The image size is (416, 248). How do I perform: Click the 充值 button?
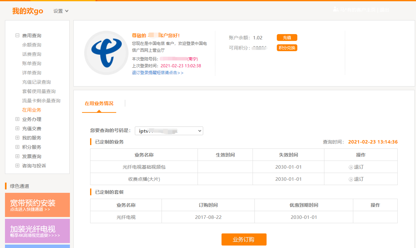tap(287, 37)
